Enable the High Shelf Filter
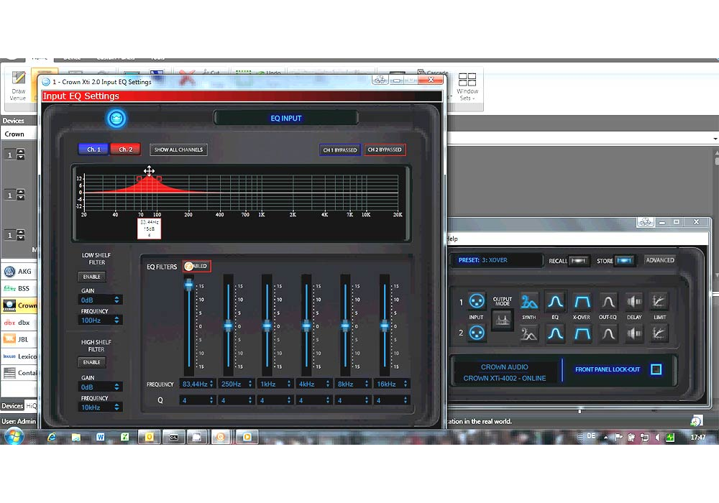719x503 pixels. point(92,362)
